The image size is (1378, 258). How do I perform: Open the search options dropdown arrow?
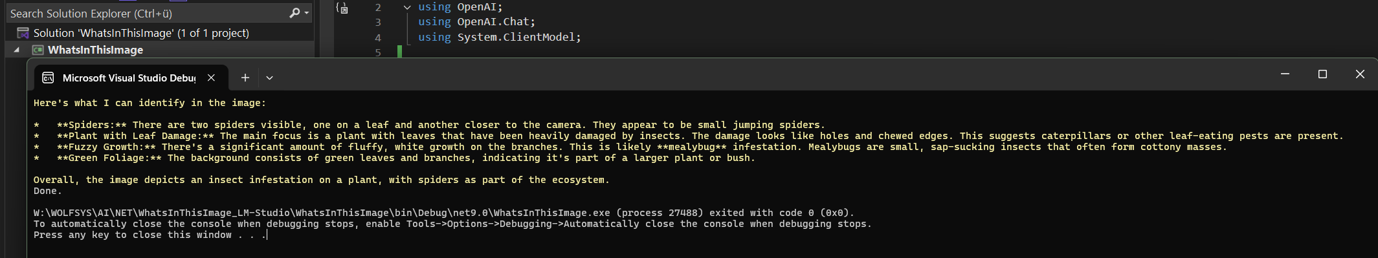tap(306, 13)
